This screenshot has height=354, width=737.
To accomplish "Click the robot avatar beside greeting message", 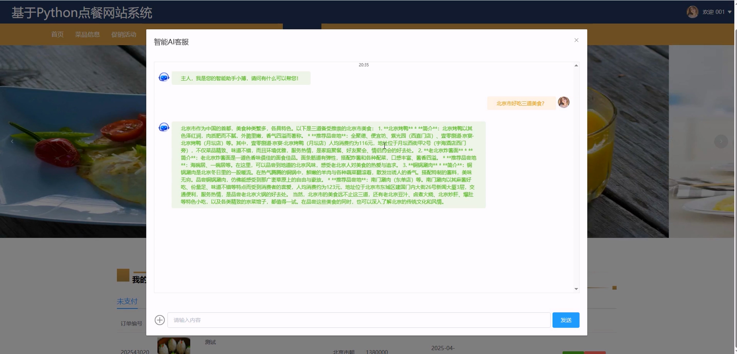I will tap(164, 77).
